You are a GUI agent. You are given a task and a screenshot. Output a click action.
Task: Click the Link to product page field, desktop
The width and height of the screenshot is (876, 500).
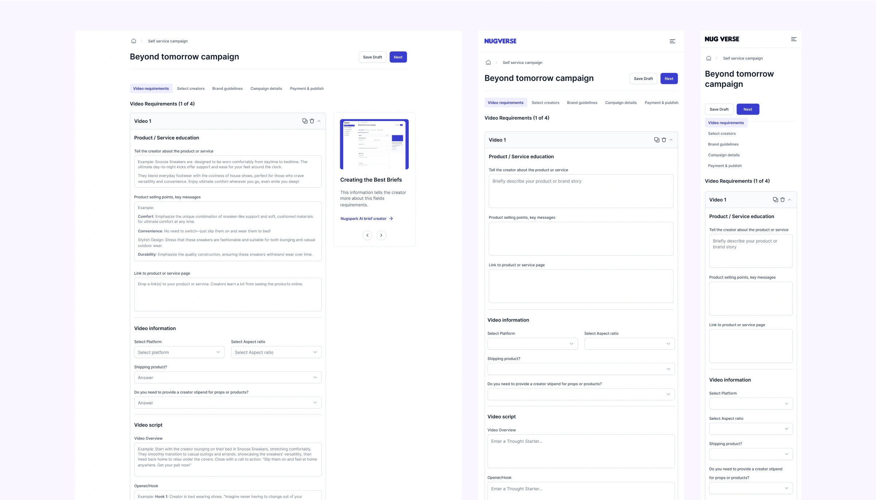(228, 295)
